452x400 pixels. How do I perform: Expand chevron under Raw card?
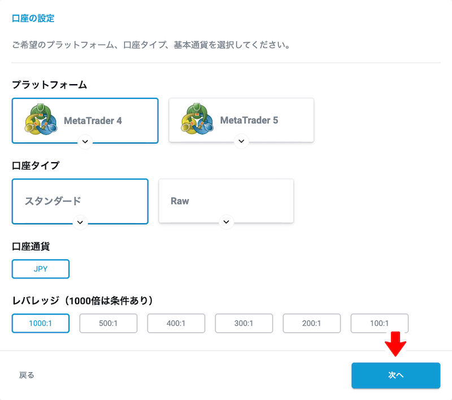tap(227, 221)
